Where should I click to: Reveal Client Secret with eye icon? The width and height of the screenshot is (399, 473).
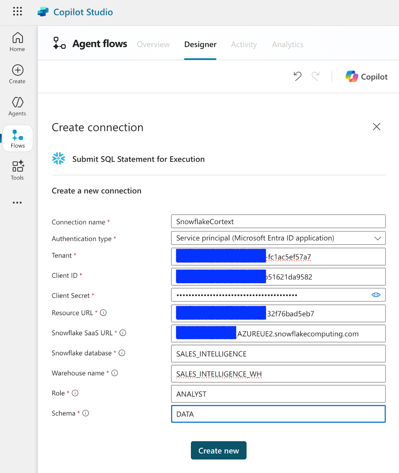[x=376, y=295]
